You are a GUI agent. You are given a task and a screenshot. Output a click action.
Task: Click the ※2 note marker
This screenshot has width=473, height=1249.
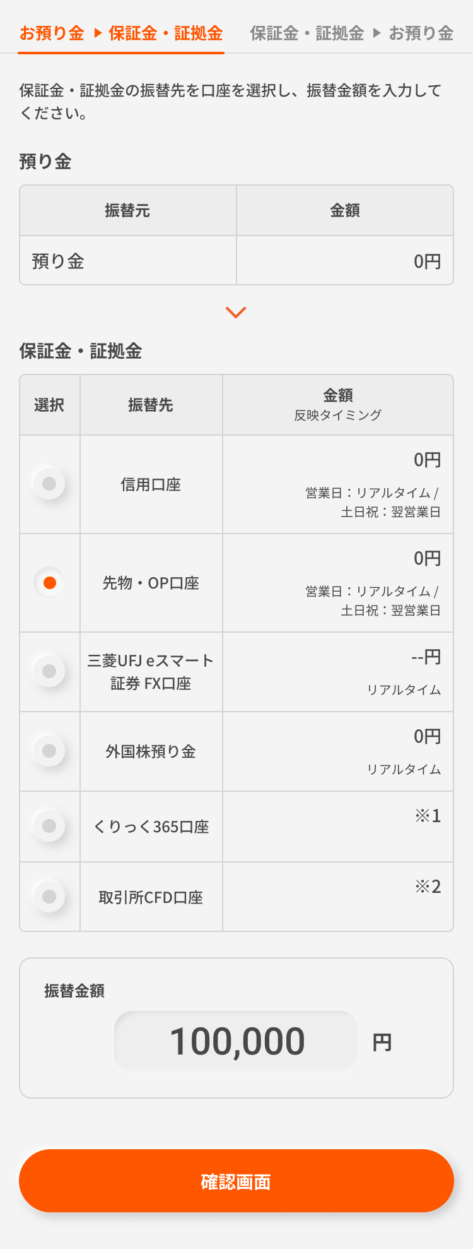click(428, 887)
